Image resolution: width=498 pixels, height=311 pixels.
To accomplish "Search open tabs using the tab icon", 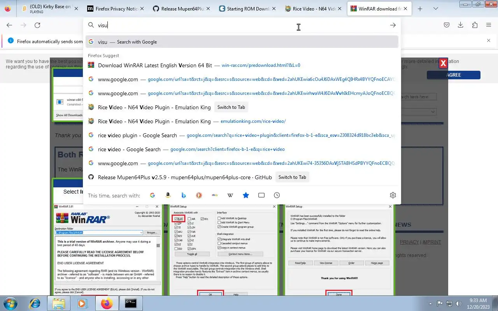I will click(261, 195).
